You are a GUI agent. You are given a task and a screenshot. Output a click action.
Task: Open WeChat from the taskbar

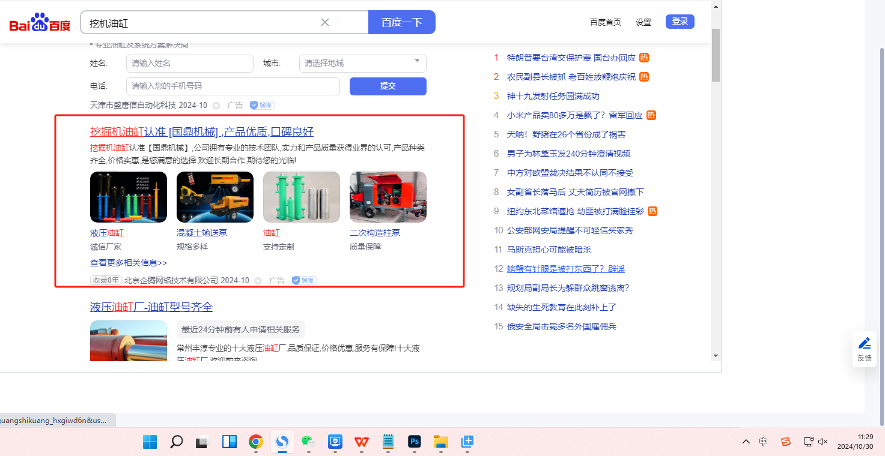pos(308,442)
